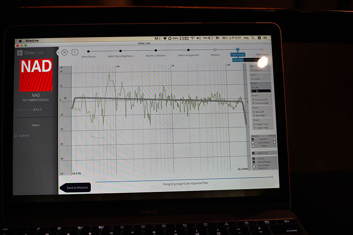
Task: Click the M17 H88M17V201251 device ID text
Action: tap(36, 100)
